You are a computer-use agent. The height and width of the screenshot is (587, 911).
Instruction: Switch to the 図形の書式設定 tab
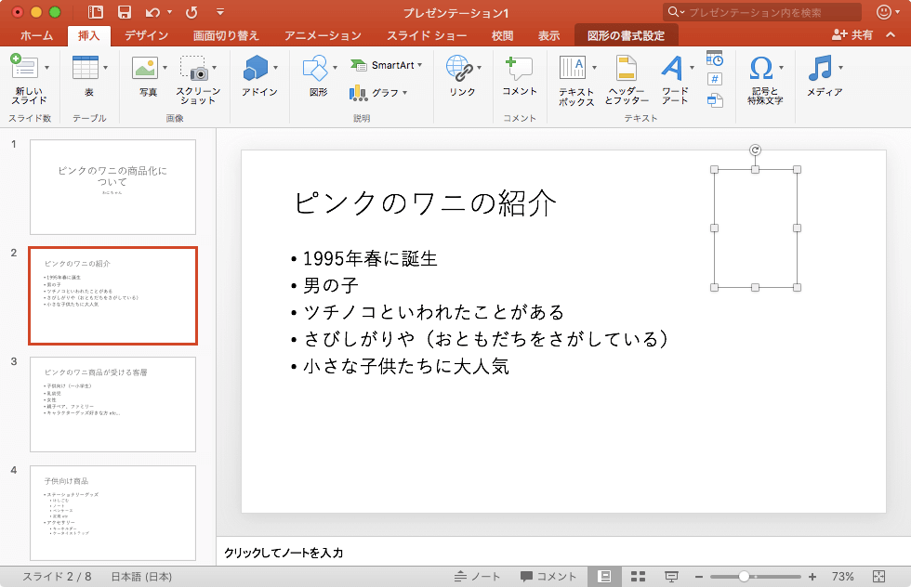[x=626, y=35]
